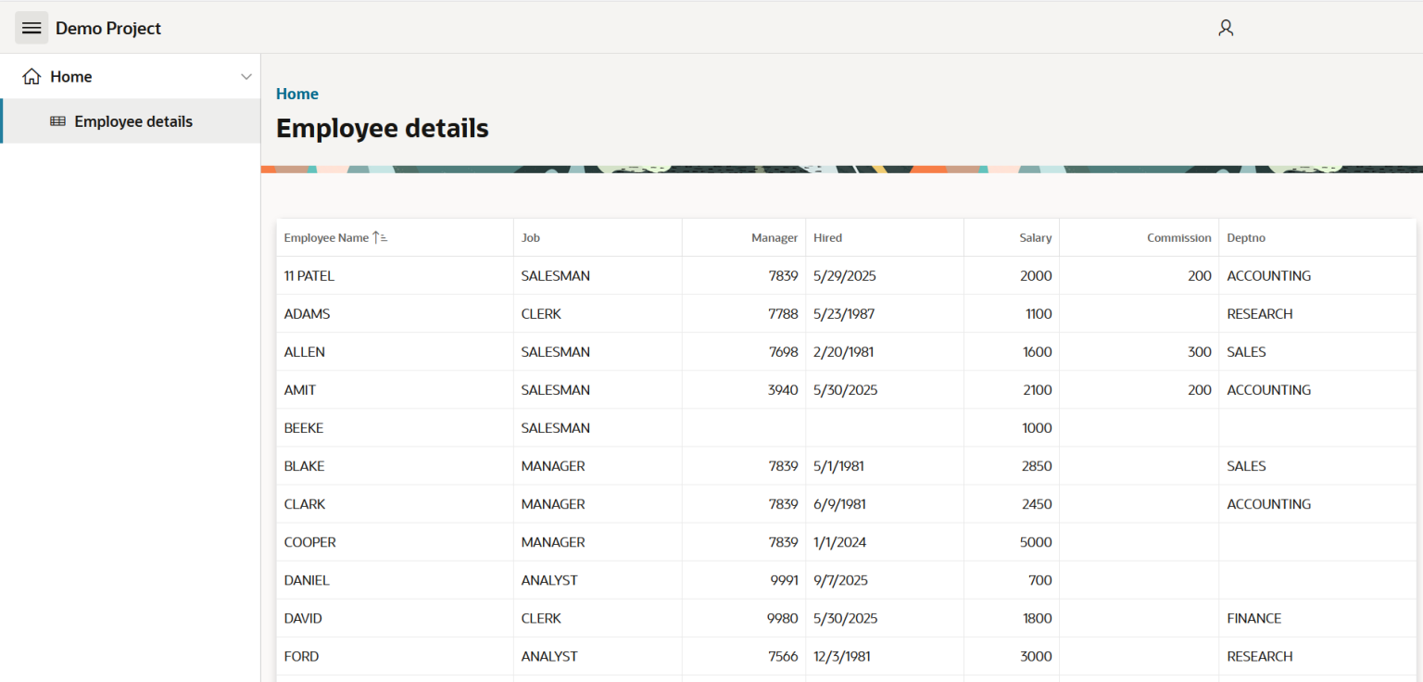Select the row for employee BLAKE
This screenshot has height=682, width=1423.
(304, 465)
